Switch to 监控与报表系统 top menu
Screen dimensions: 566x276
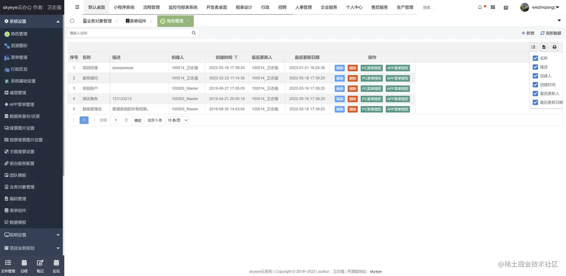coord(183,7)
